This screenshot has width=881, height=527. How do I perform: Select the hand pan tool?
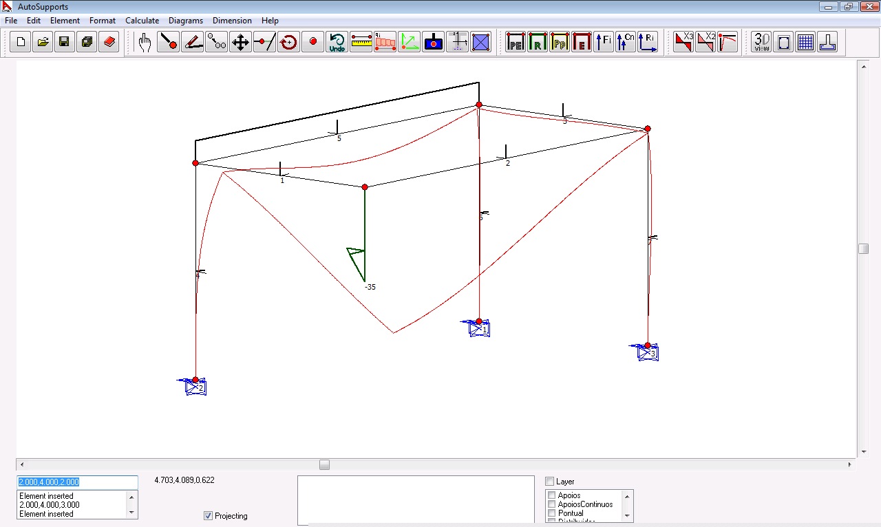point(144,43)
